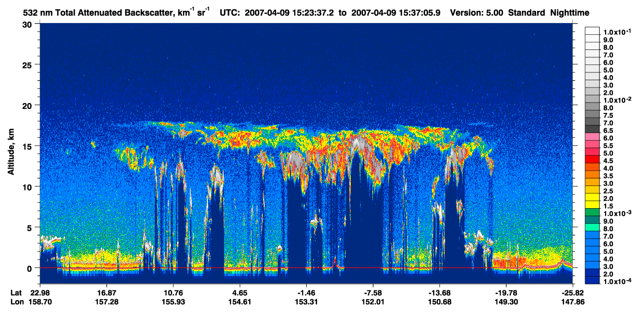Pick the topmost white color bar swatch

tap(592, 30)
